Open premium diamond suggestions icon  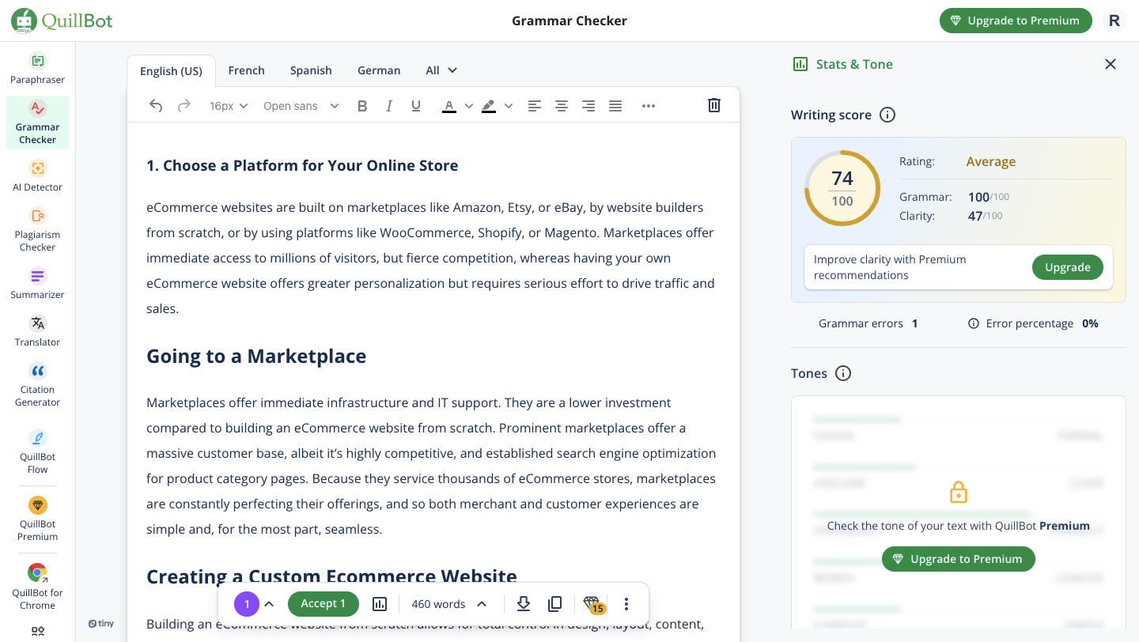point(593,605)
